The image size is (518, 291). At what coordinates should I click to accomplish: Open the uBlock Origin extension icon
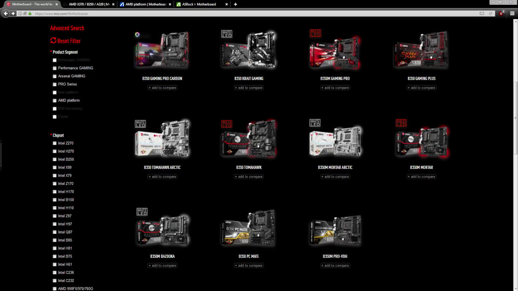pyautogui.click(x=501, y=13)
